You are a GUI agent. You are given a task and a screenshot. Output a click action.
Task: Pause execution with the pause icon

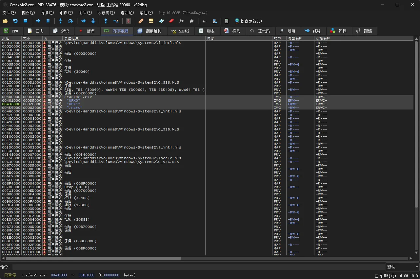(x=48, y=21)
